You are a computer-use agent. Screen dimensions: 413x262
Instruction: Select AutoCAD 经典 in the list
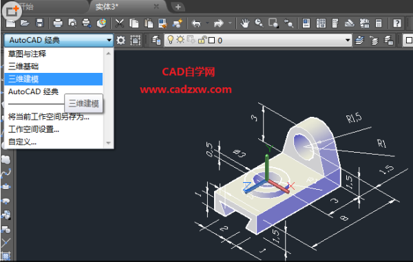tap(54, 91)
